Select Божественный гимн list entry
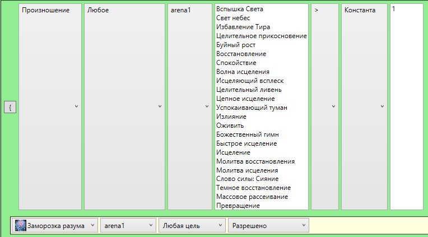The image size is (428, 237). (x=247, y=134)
